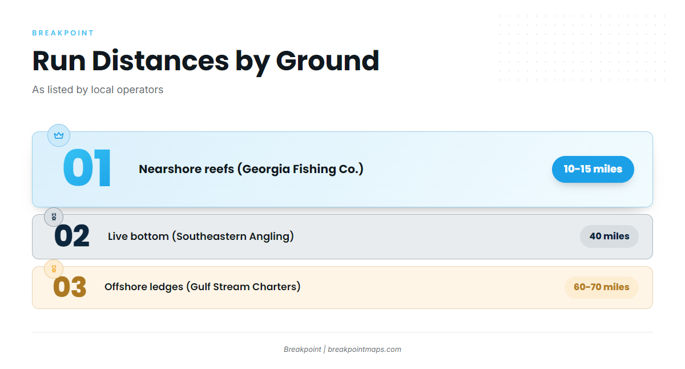Click the BREAKPOINT brand label above the heading
Screen dimensions: 685x369
coord(63,33)
